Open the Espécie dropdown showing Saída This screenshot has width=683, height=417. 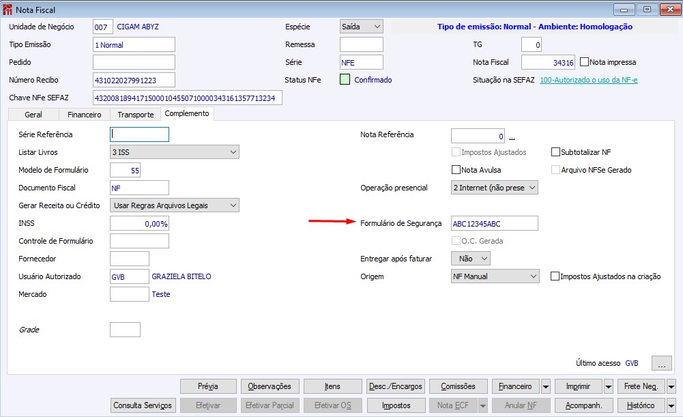coord(362,27)
